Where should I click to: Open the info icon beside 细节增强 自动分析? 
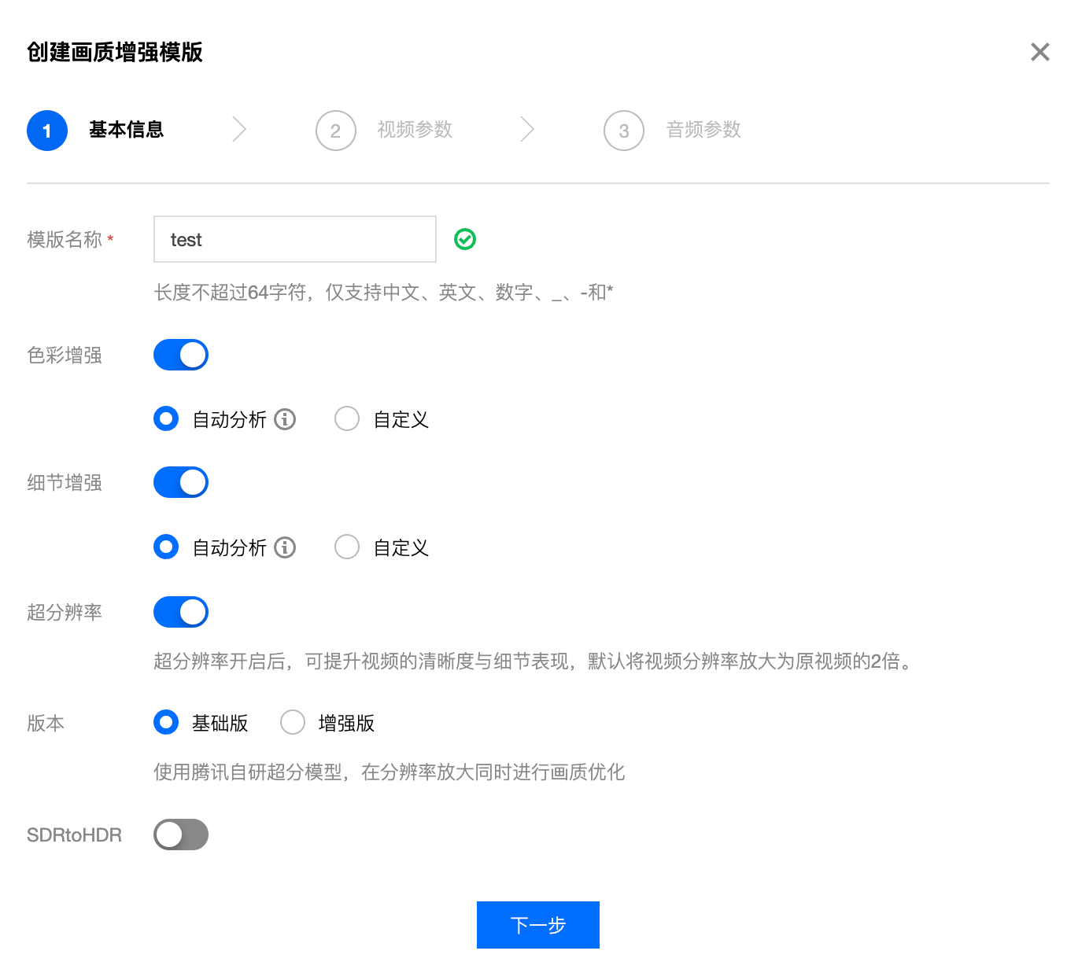[285, 547]
